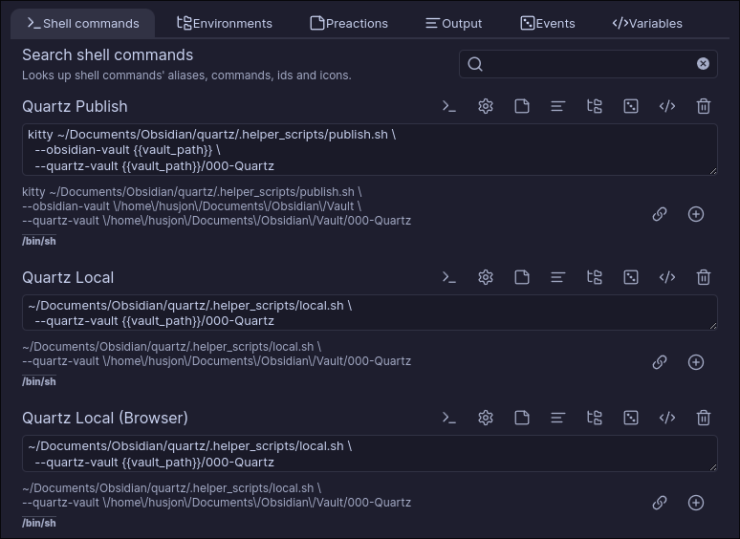This screenshot has height=539, width=740.
Task: Open Variables icon for Quartz Publish
Action: pos(667,106)
